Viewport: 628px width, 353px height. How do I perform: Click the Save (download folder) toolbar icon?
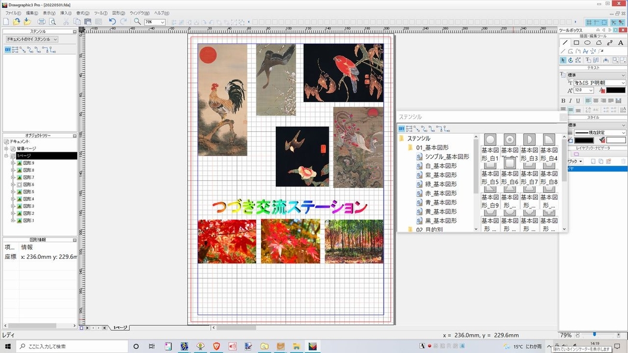tap(27, 21)
